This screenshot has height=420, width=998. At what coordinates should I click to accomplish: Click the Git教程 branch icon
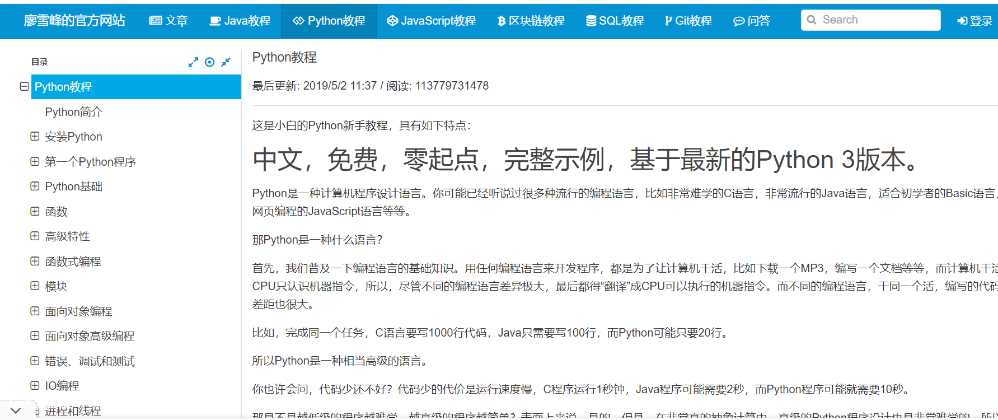(x=668, y=21)
